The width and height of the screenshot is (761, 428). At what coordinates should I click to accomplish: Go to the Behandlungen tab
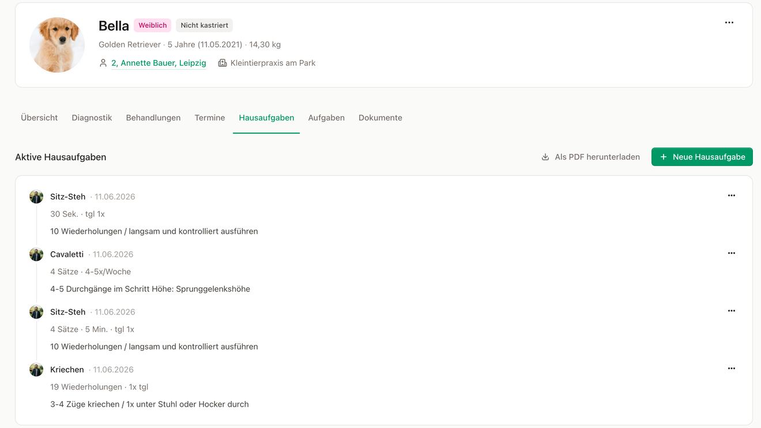click(153, 118)
